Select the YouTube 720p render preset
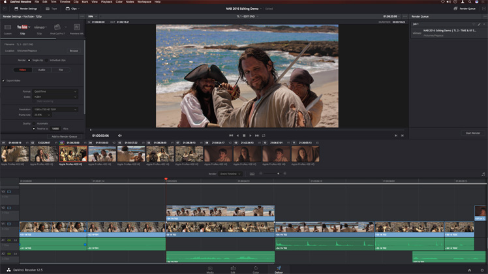This screenshot has height=274, width=488. pyautogui.click(x=22, y=28)
